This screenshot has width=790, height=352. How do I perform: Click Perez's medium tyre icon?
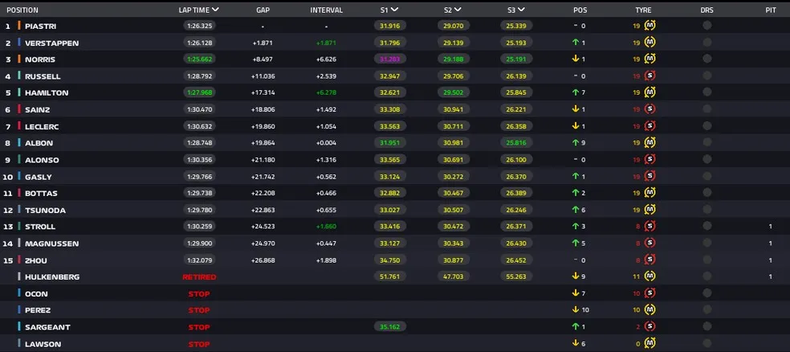650,310
